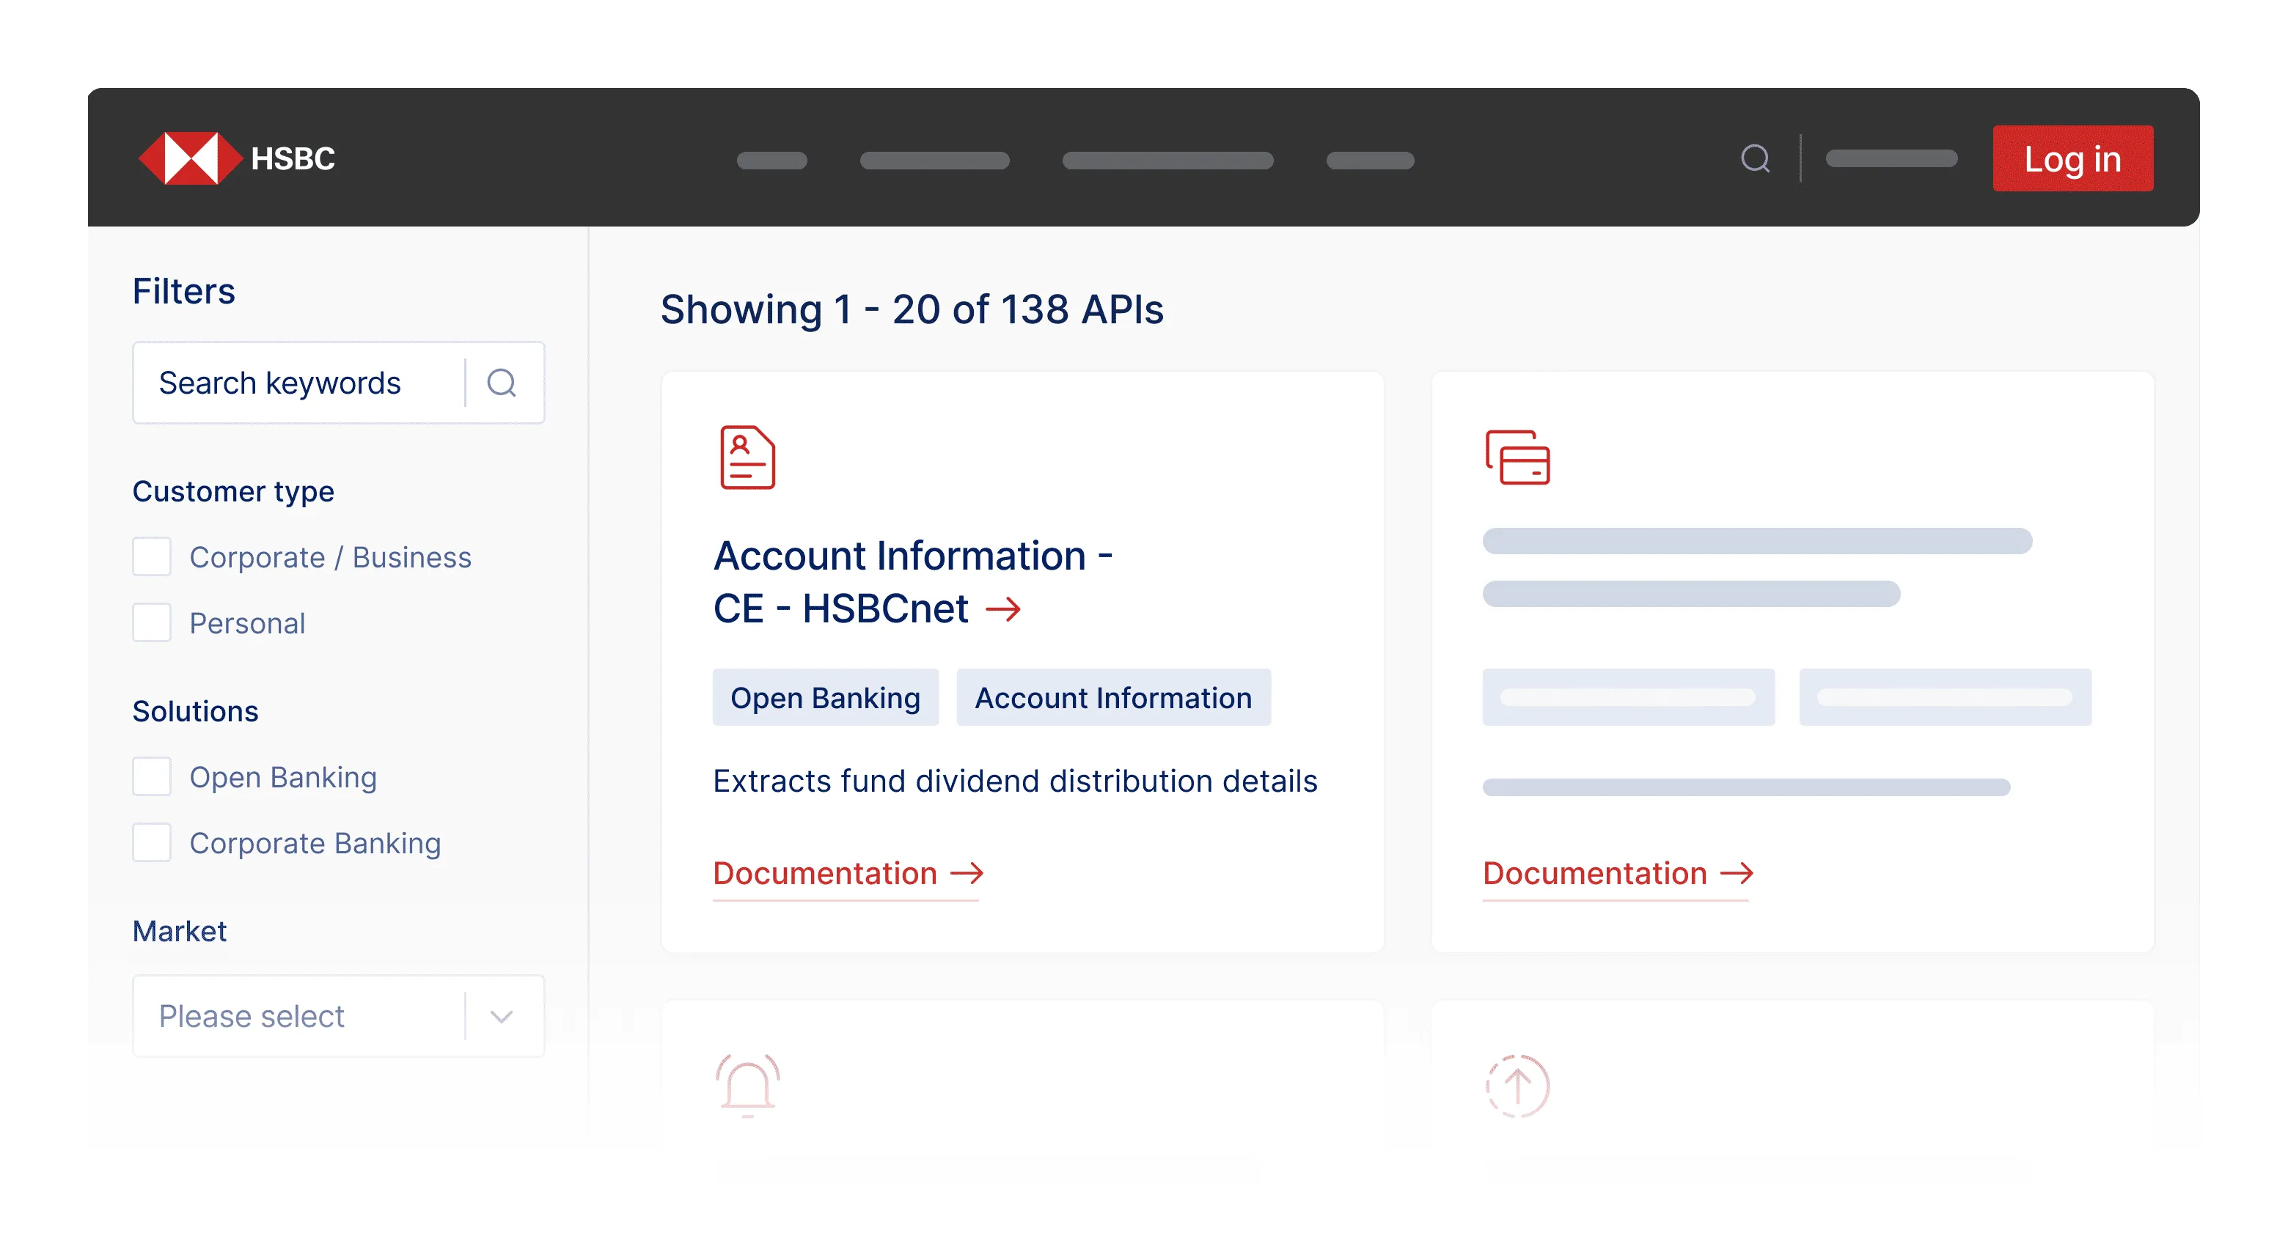Viewport: 2288px width, 1236px height.
Task: Click the Account Information tag
Action: tap(1113, 698)
